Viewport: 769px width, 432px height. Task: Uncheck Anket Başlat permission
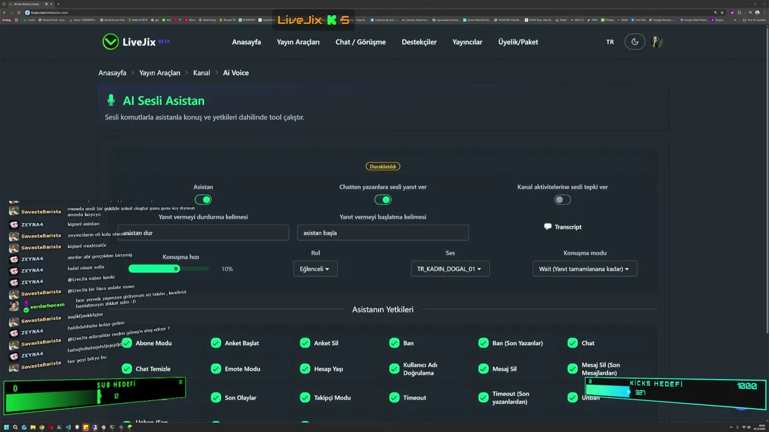pyautogui.click(x=216, y=343)
